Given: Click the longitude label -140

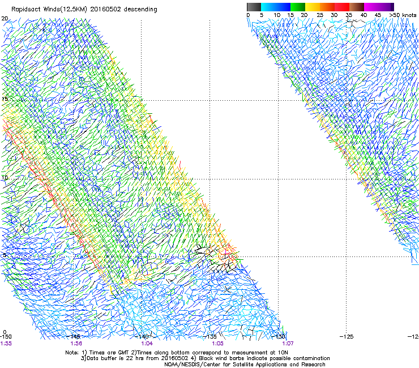Looking at the screenshot, I should (142, 337).
